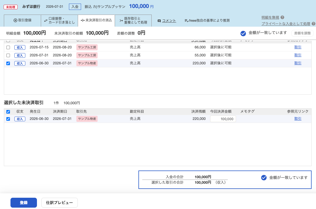This screenshot has height=209, width=316.
Task: Click the 入金 badge in header
Action: 75,7
